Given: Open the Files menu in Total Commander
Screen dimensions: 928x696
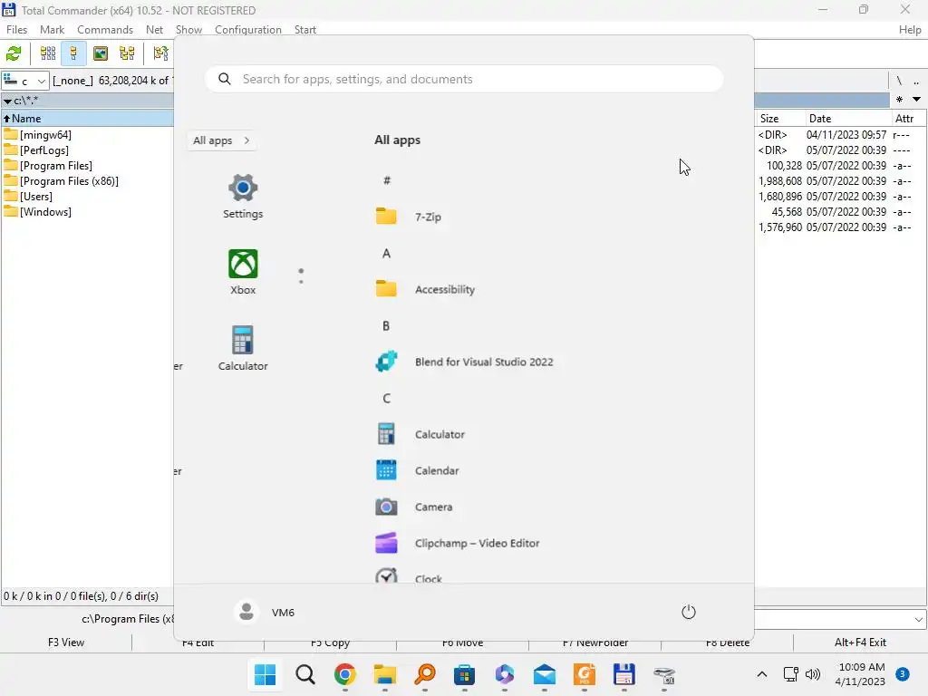Looking at the screenshot, I should (16, 30).
